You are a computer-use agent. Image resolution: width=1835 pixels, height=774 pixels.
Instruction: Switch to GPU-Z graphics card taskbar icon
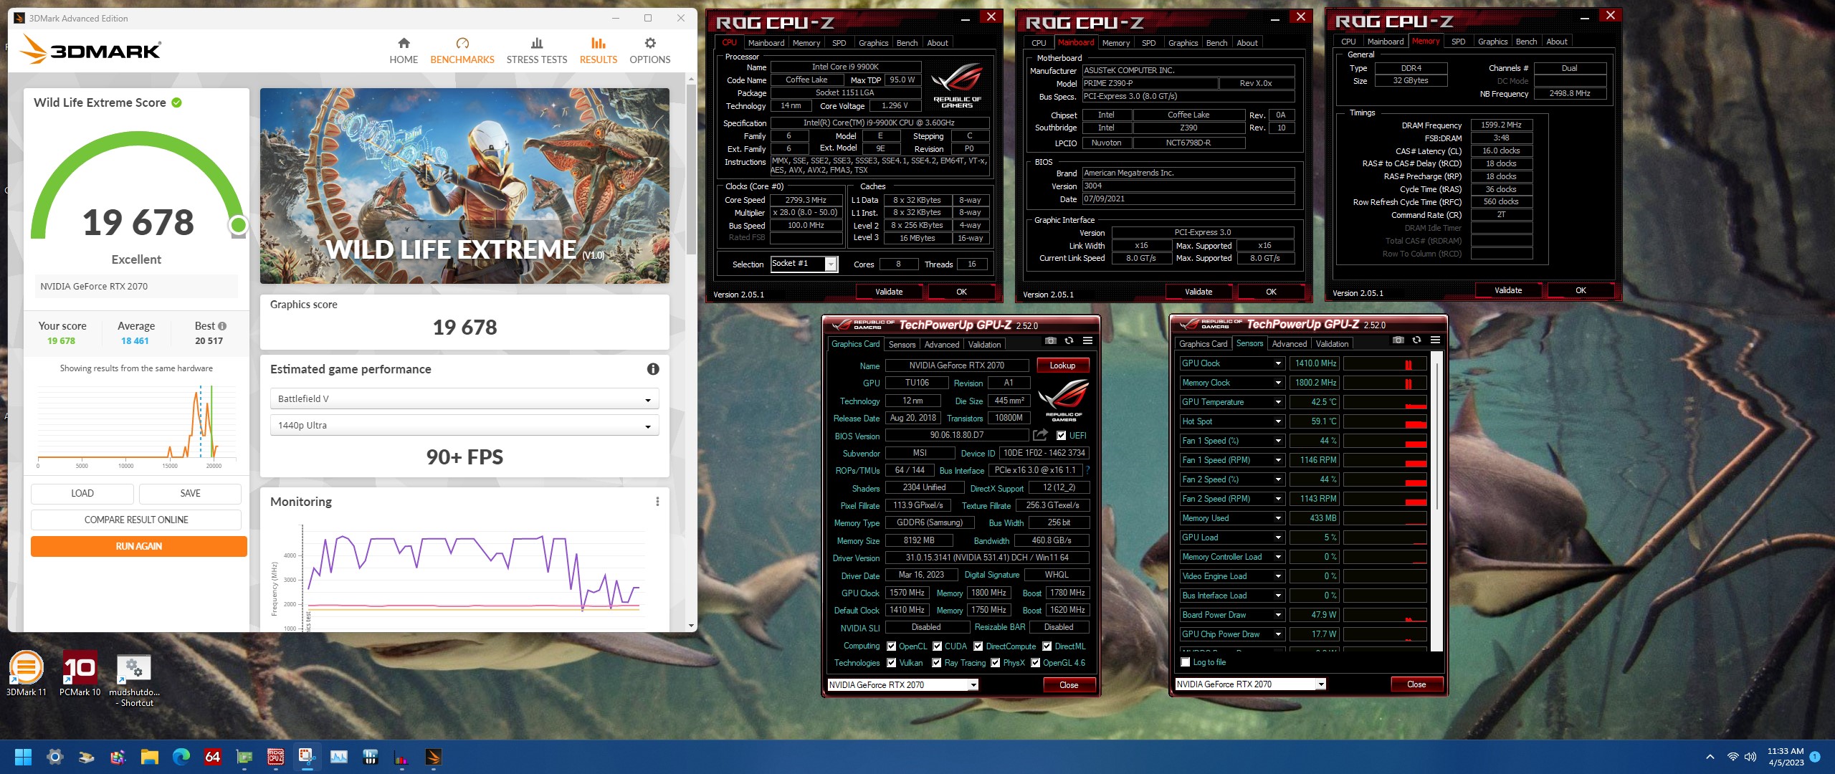(244, 757)
